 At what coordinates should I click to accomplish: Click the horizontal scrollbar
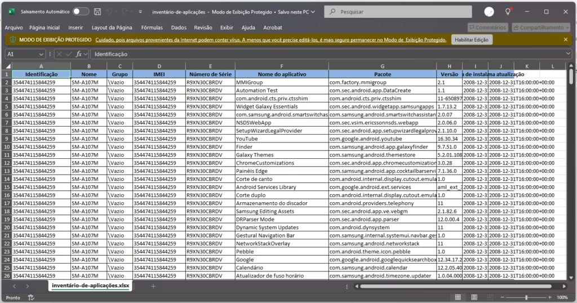pos(455,286)
